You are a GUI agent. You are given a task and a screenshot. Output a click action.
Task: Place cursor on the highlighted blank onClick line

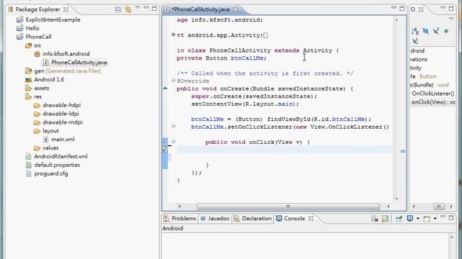pyautogui.click(x=284, y=150)
